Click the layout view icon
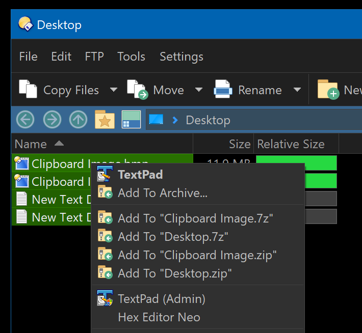This screenshot has height=333, width=362. (131, 120)
